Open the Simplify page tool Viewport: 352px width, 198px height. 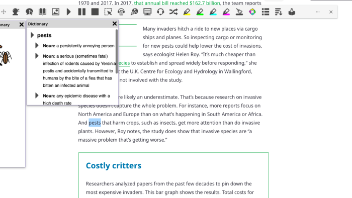279,12
